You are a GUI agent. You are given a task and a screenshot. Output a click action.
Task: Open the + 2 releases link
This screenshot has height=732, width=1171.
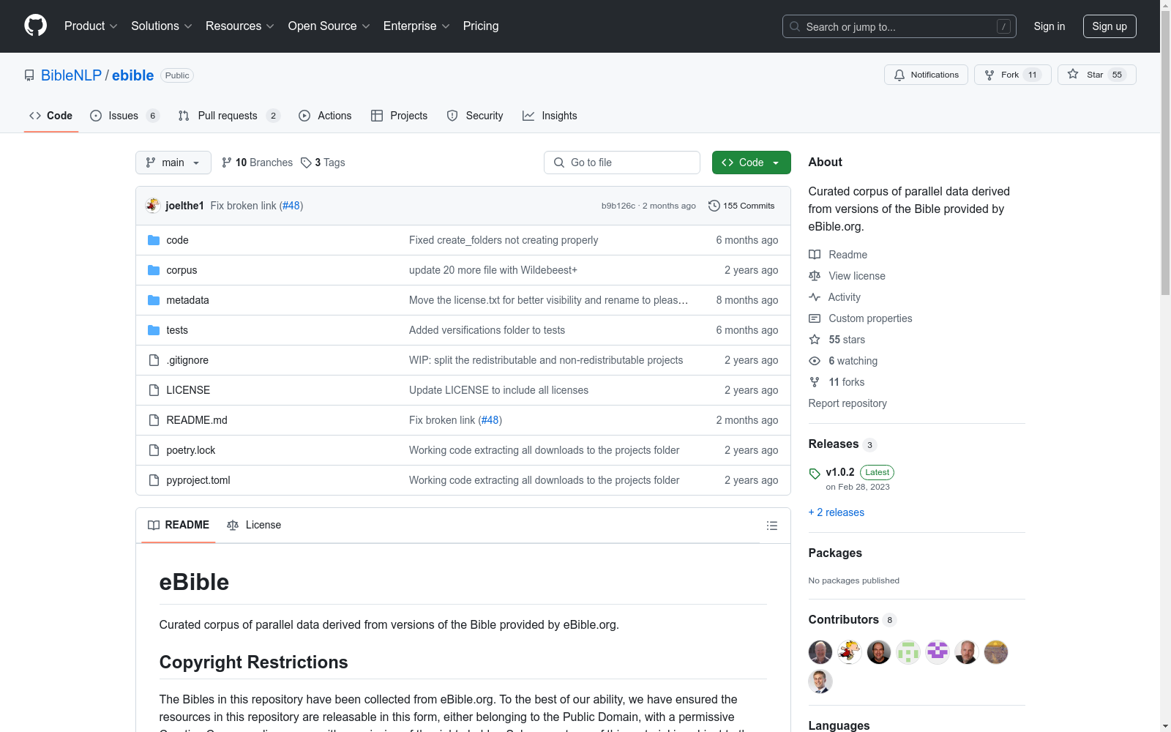[x=837, y=512]
